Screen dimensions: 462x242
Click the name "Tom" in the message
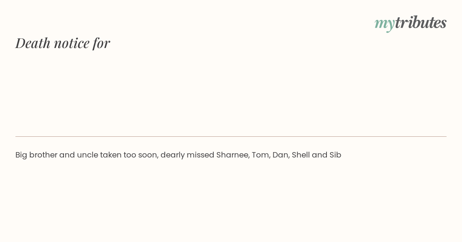(x=261, y=155)
